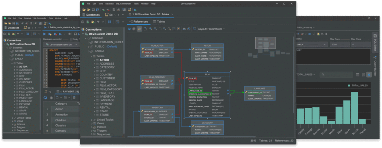Screen dimensions: 382x148
Task: Click the binoculars find icon in graph toolbar
Action: click(x=184, y=29)
